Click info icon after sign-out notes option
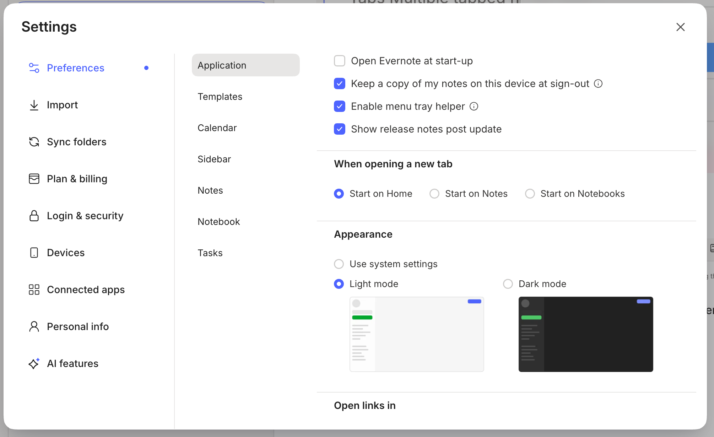 pos(598,83)
